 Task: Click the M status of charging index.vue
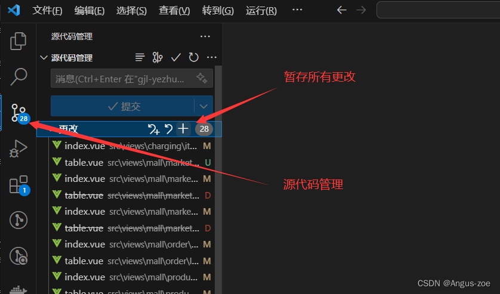click(x=207, y=146)
